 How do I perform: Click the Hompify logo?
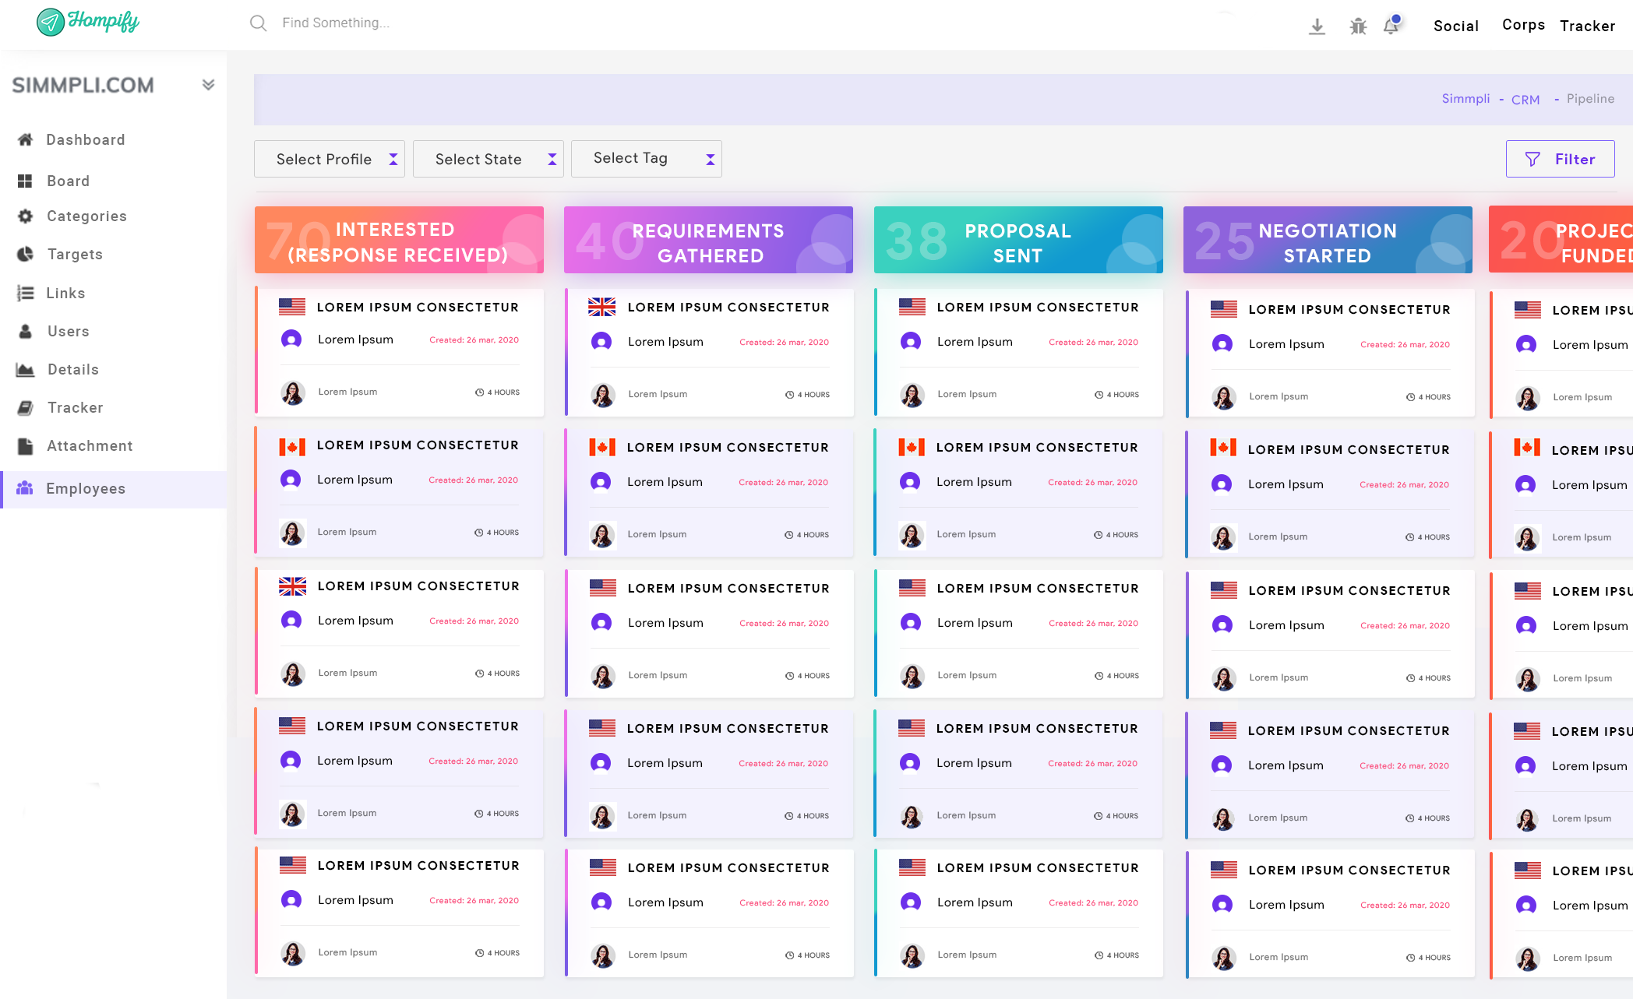88,22
